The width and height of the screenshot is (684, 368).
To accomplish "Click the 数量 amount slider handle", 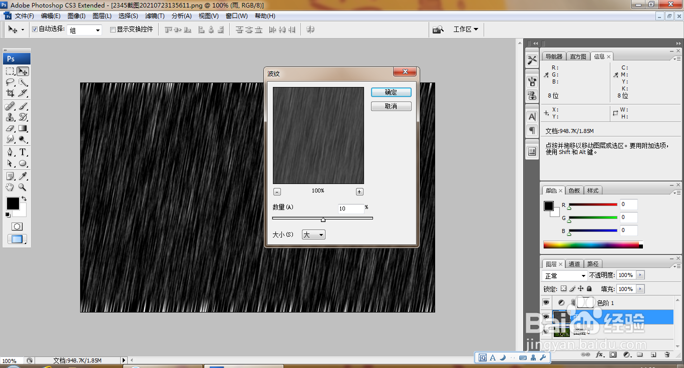I will [323, 219].
